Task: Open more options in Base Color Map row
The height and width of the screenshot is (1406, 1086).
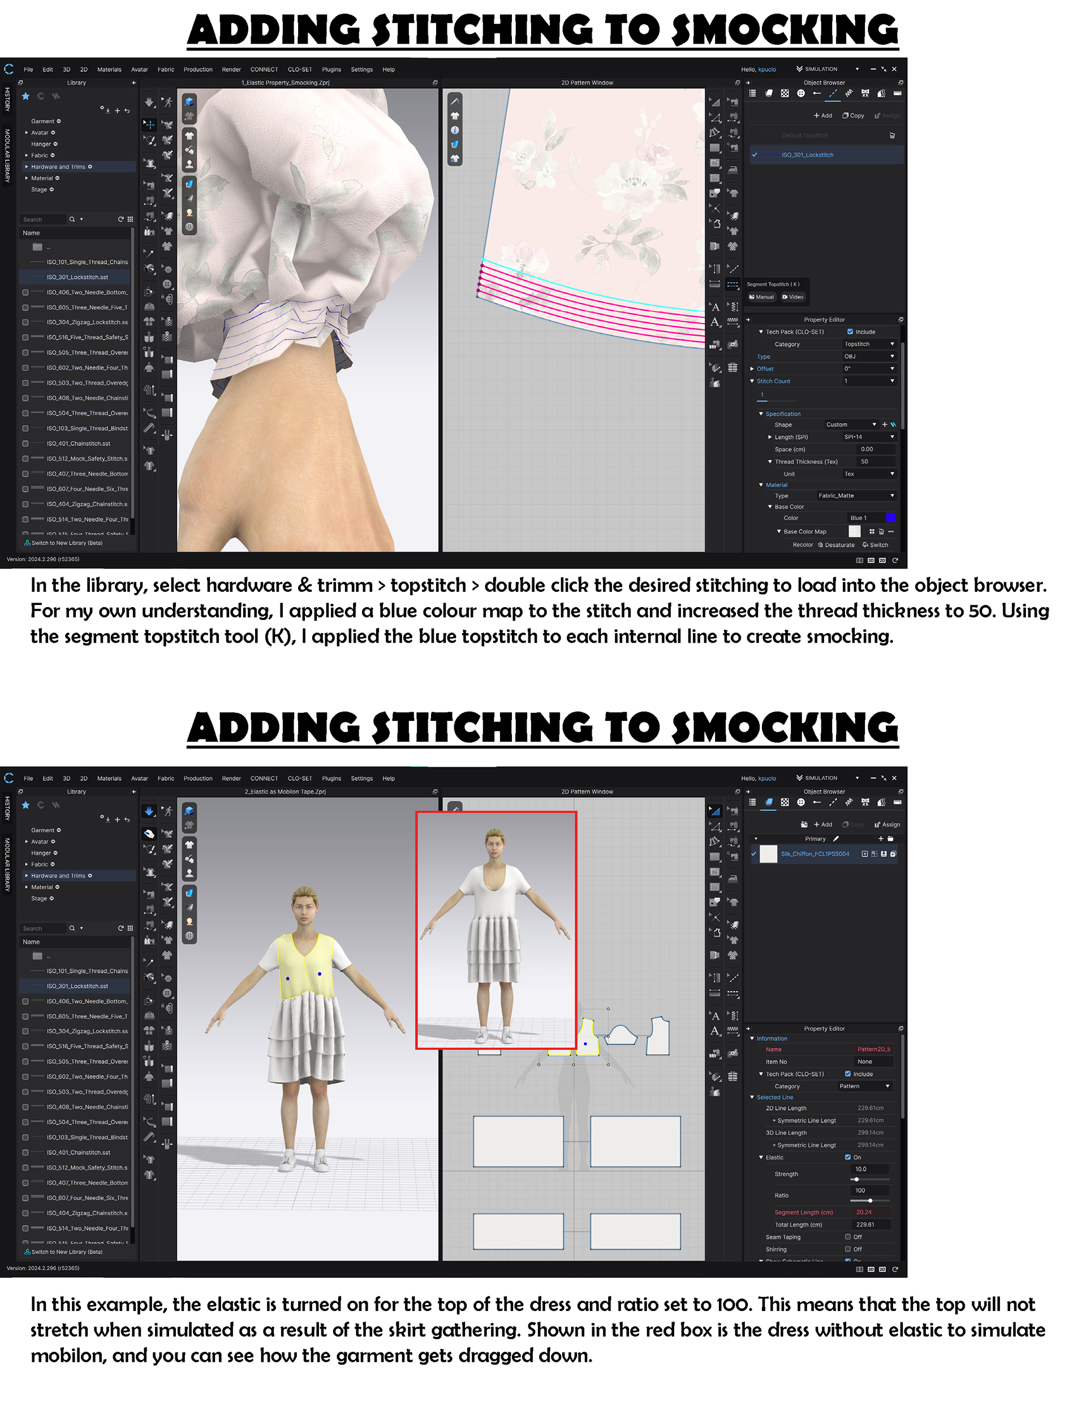Action: tap(891, 532)
